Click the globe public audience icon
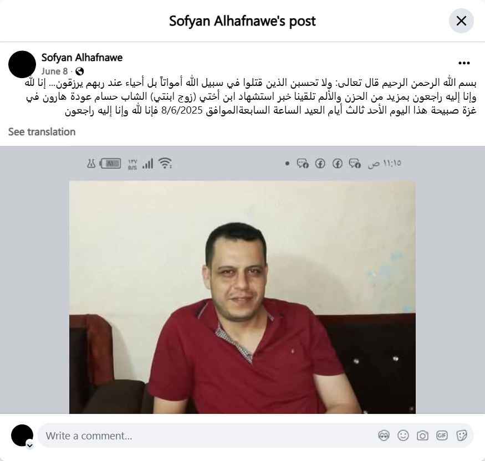The image size is (485, 461). pyautogui.click(x=79, y=71)
